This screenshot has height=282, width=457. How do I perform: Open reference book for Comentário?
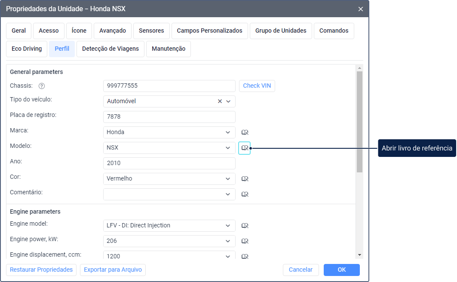point(245,194)
